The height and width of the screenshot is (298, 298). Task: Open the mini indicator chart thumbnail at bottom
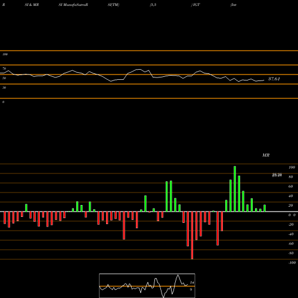[147, 285]
